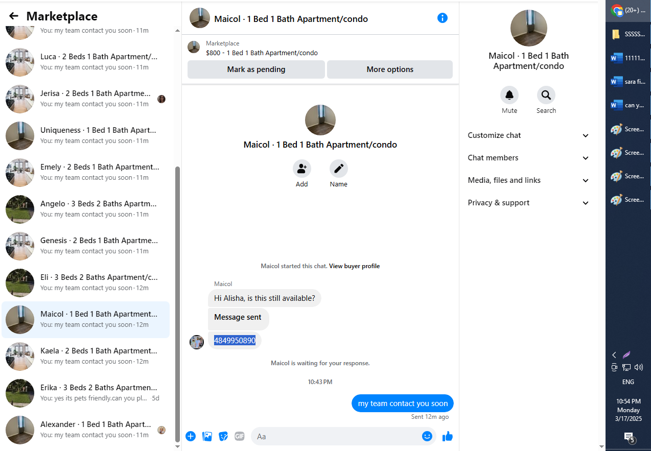
Task: Click the More options button
Action: click(x=390, y=69)
